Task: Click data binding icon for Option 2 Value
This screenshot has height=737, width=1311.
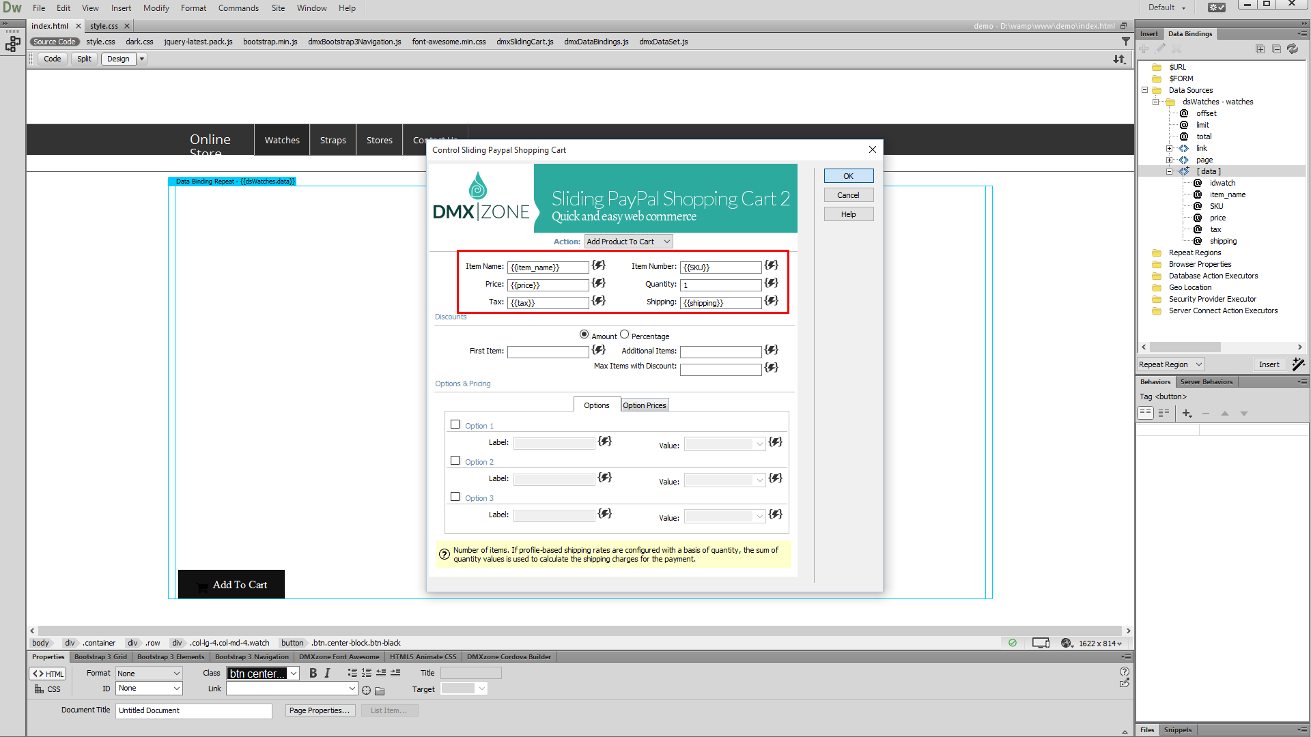Action: pyautogui.click(x=776, y=478)
